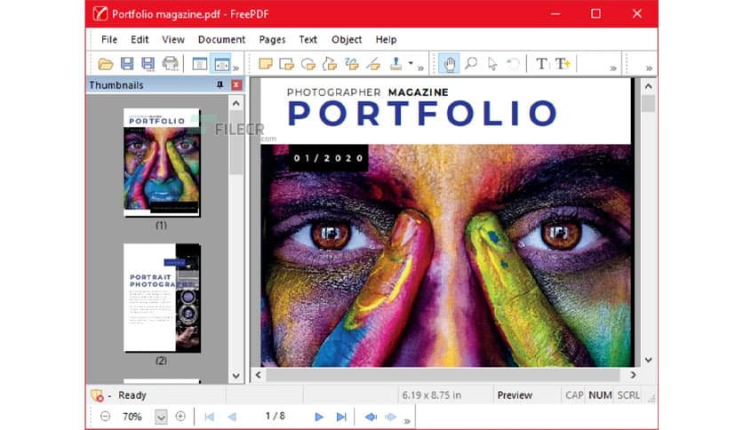Select page 2 thumbnail
The height and width of the screenshot is (430, 743).
point(162,298)
